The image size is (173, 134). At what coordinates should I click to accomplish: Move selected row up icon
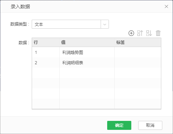pos(140,33)
